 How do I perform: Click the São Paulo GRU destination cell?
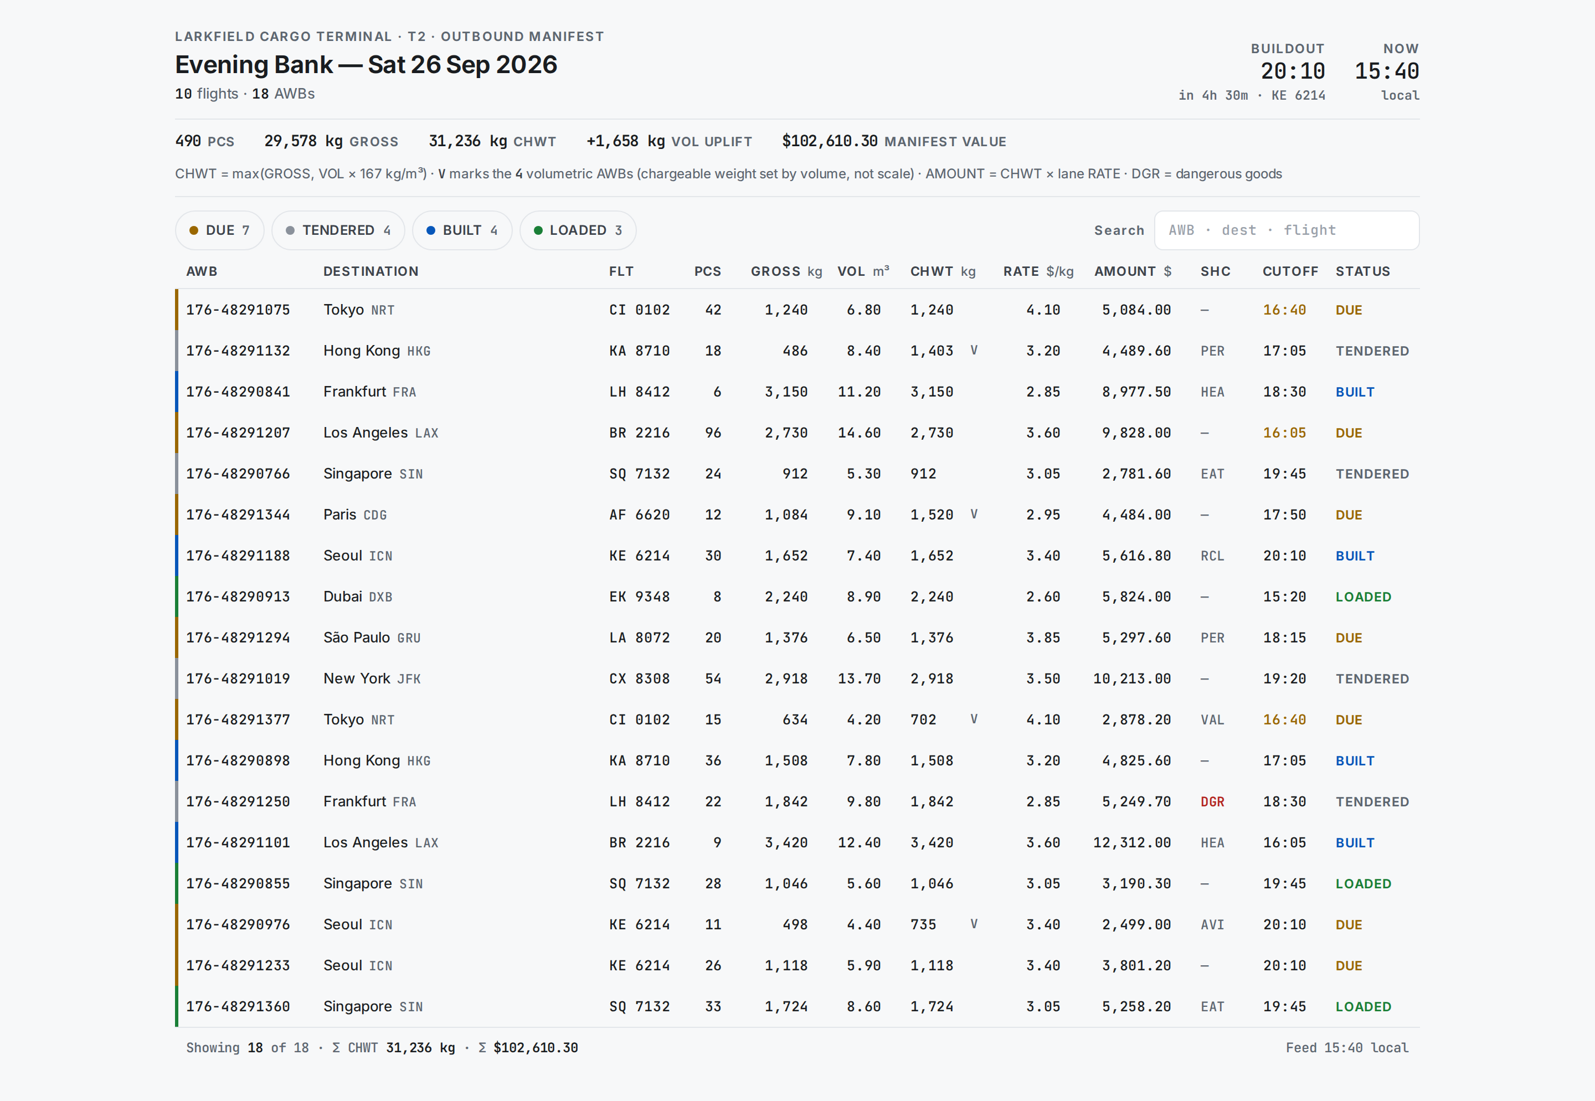pos(372,638)
